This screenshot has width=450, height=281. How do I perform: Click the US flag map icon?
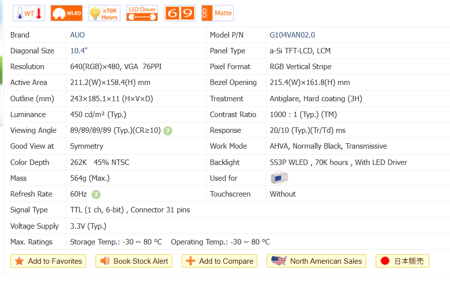coord(279,261)
